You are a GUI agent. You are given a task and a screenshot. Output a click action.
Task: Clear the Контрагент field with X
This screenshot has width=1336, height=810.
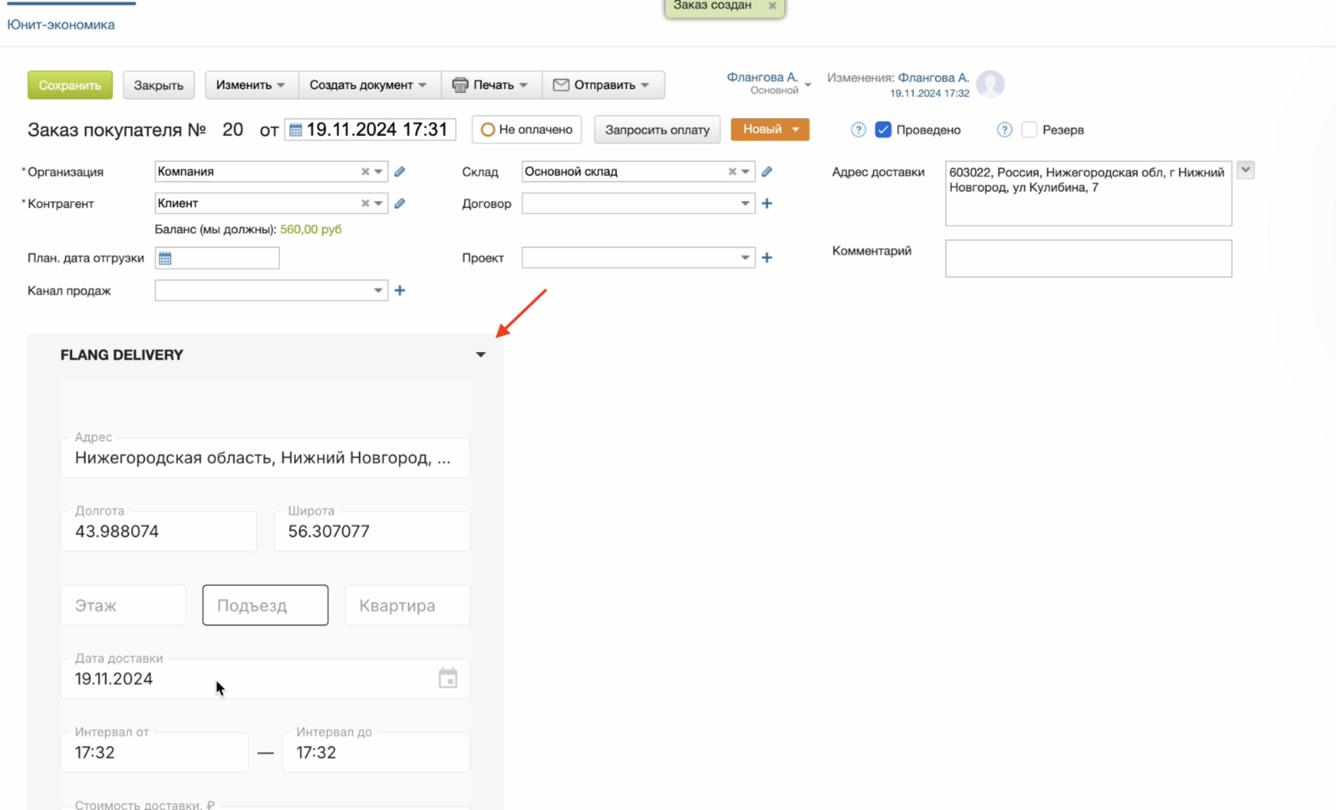[x=365, y=203]
